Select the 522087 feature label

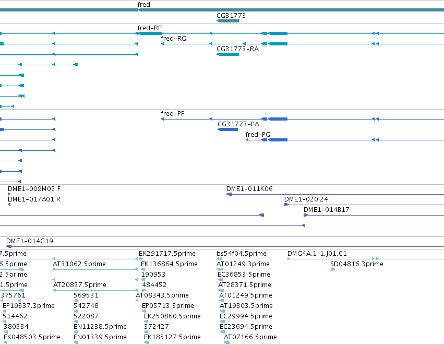86,316
